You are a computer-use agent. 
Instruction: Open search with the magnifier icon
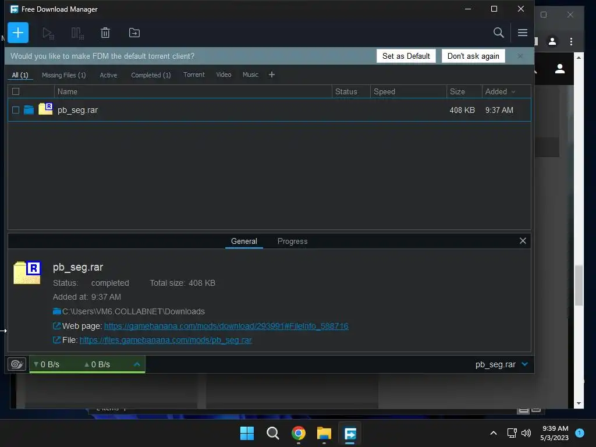coord(498,33)
